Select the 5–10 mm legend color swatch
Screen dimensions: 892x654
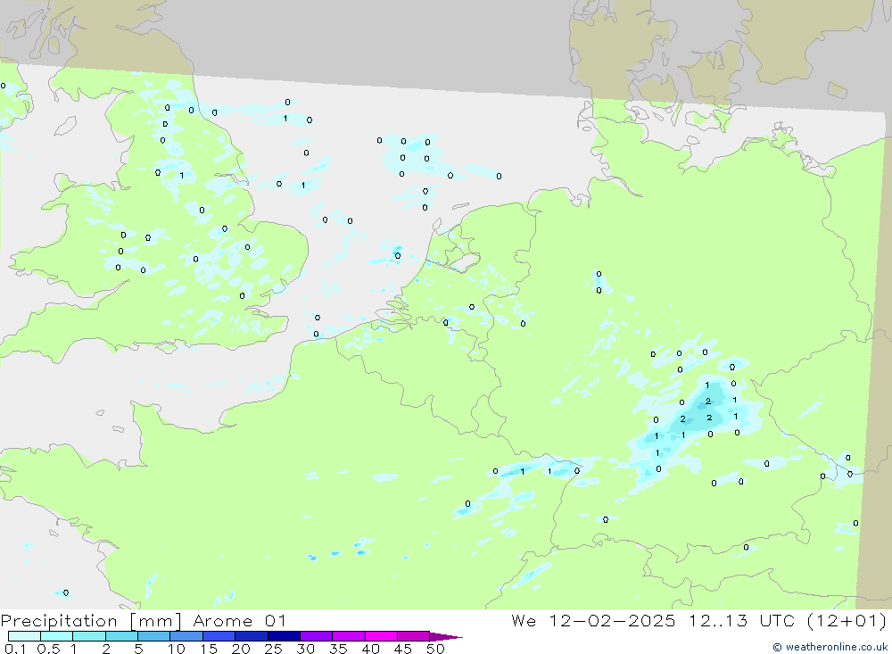click(x=154, y=636)
